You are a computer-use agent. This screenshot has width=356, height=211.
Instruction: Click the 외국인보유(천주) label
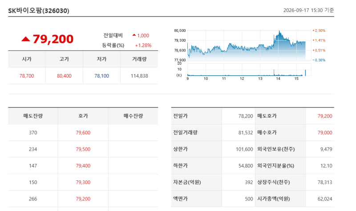276,149
